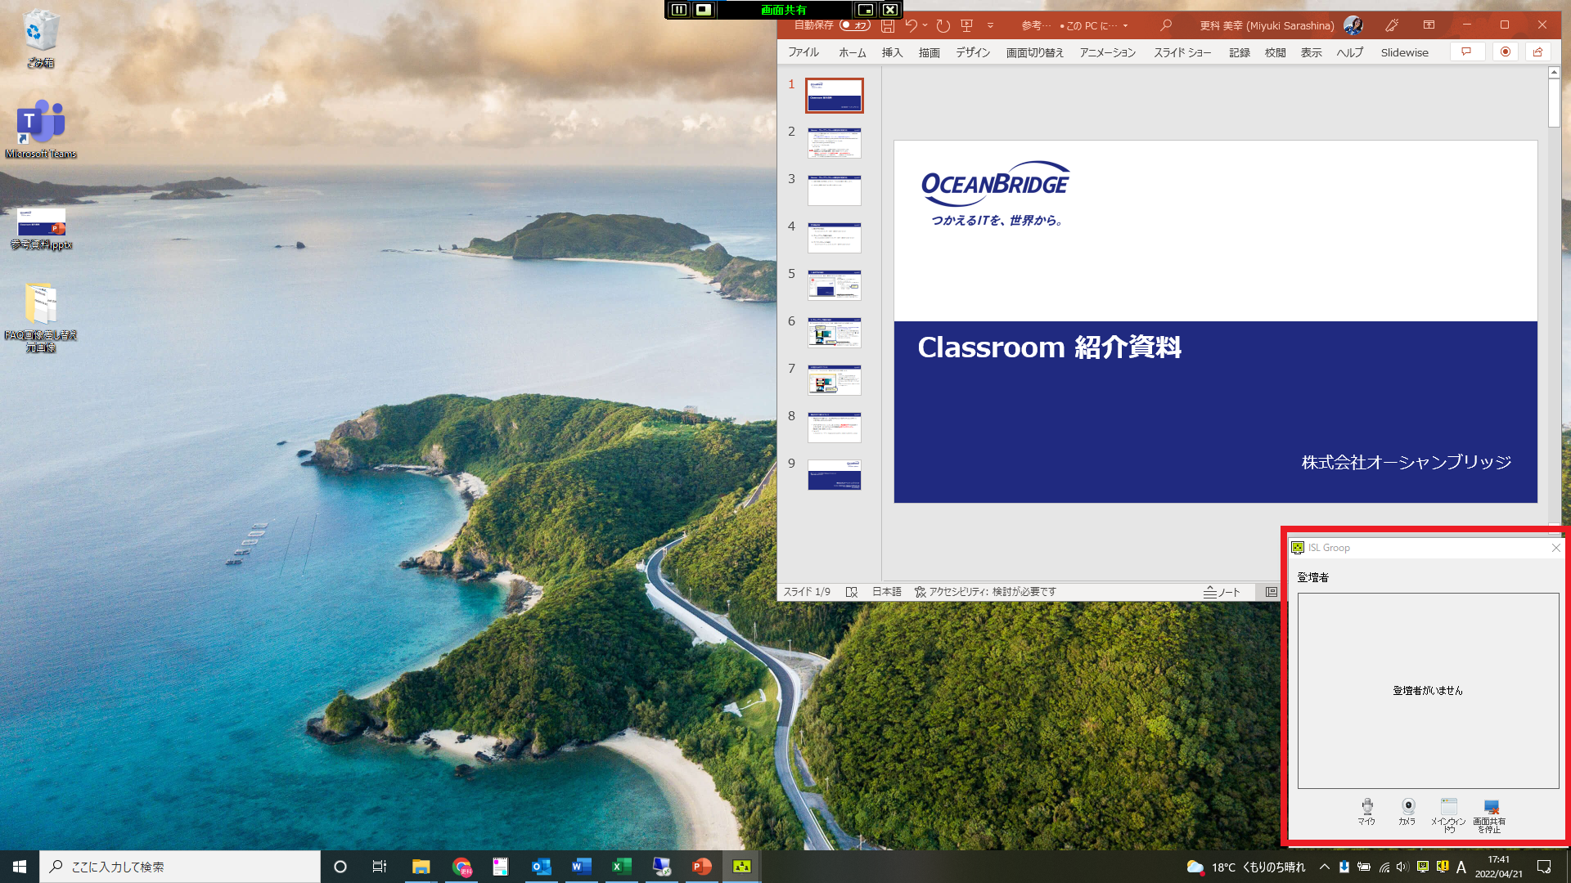Open the メインウィンドウ main window icon
1571x883 pixels.
tap(1448, 808)
